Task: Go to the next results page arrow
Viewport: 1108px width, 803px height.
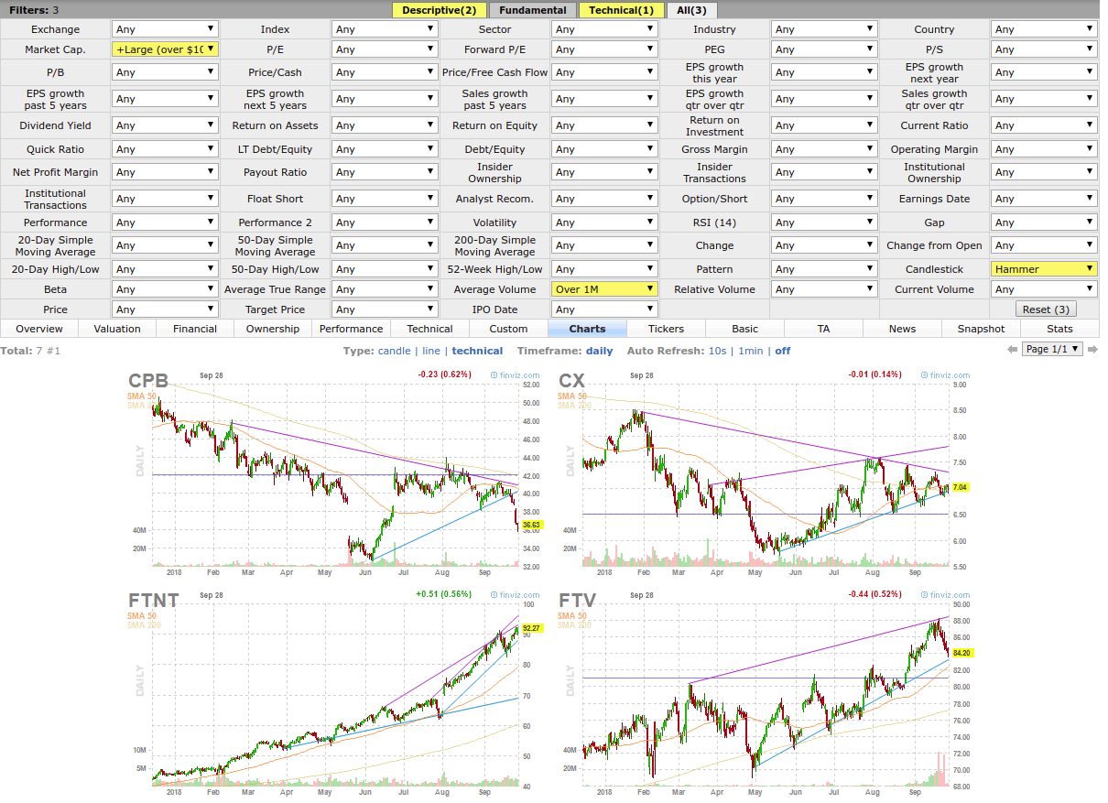Action: click(x=1092, y=350)
